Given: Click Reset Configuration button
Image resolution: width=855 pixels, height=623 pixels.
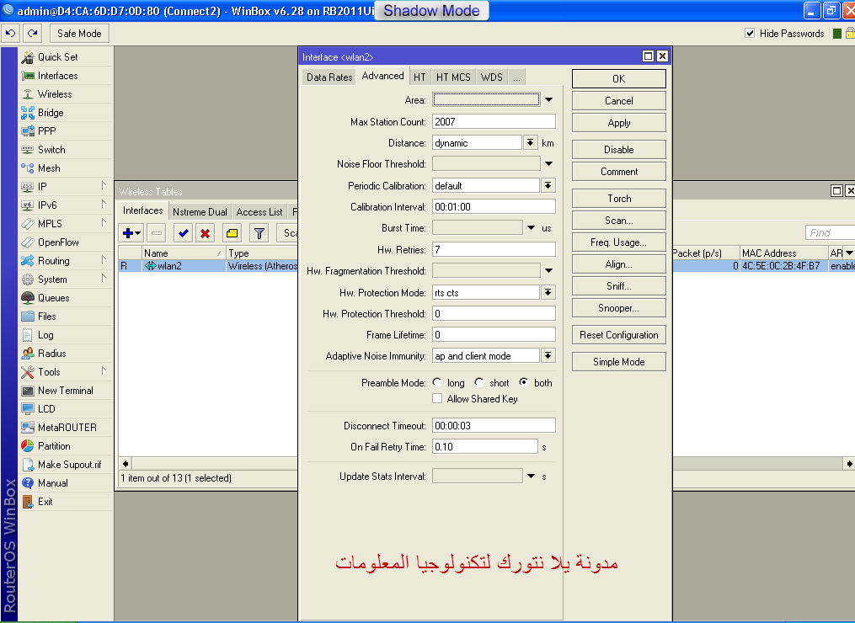Looking at the screenshot, I should (x=619, y=335).
